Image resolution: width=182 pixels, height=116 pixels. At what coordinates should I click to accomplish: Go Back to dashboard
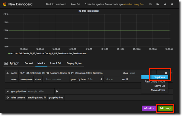coord(56,4)
